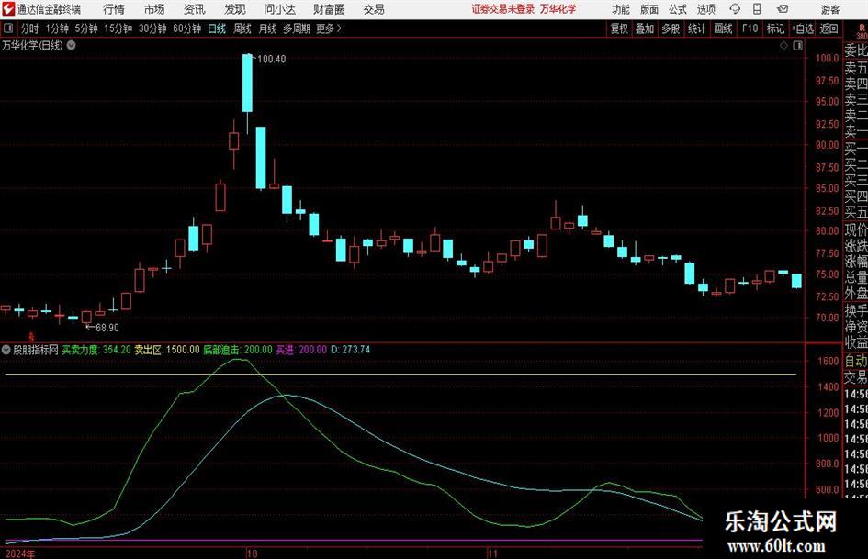
Task: Toggle the right panel layout icon
Action: [797, 45]
